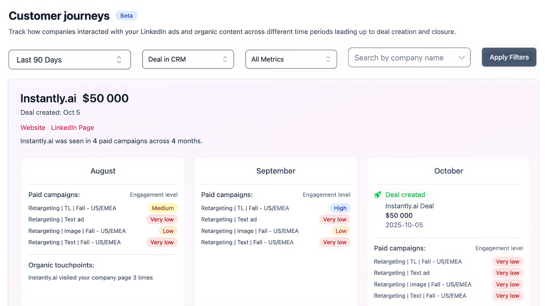
Task: Open the All Metrics dropdown
Action: [x=291, y=59]
